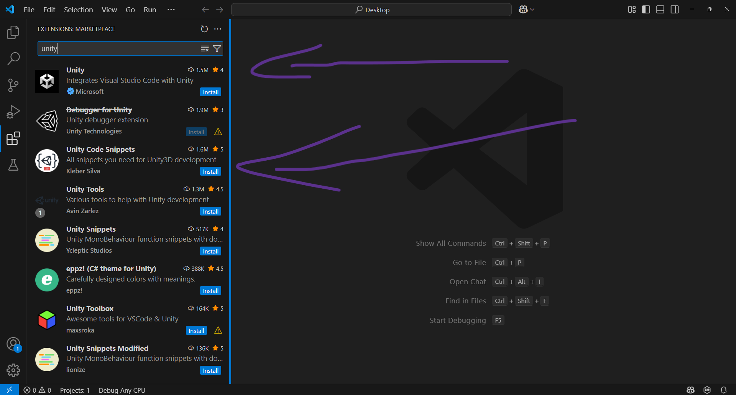The image size is (736, 395).
Task: Install the Unity Toolbox extension
Action: point(196,331)
